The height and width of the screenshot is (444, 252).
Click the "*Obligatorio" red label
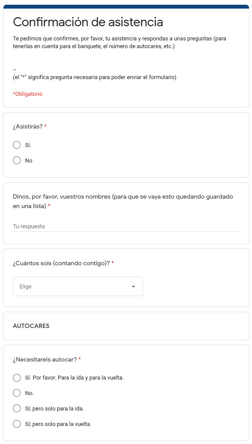(x=27, y=94)
